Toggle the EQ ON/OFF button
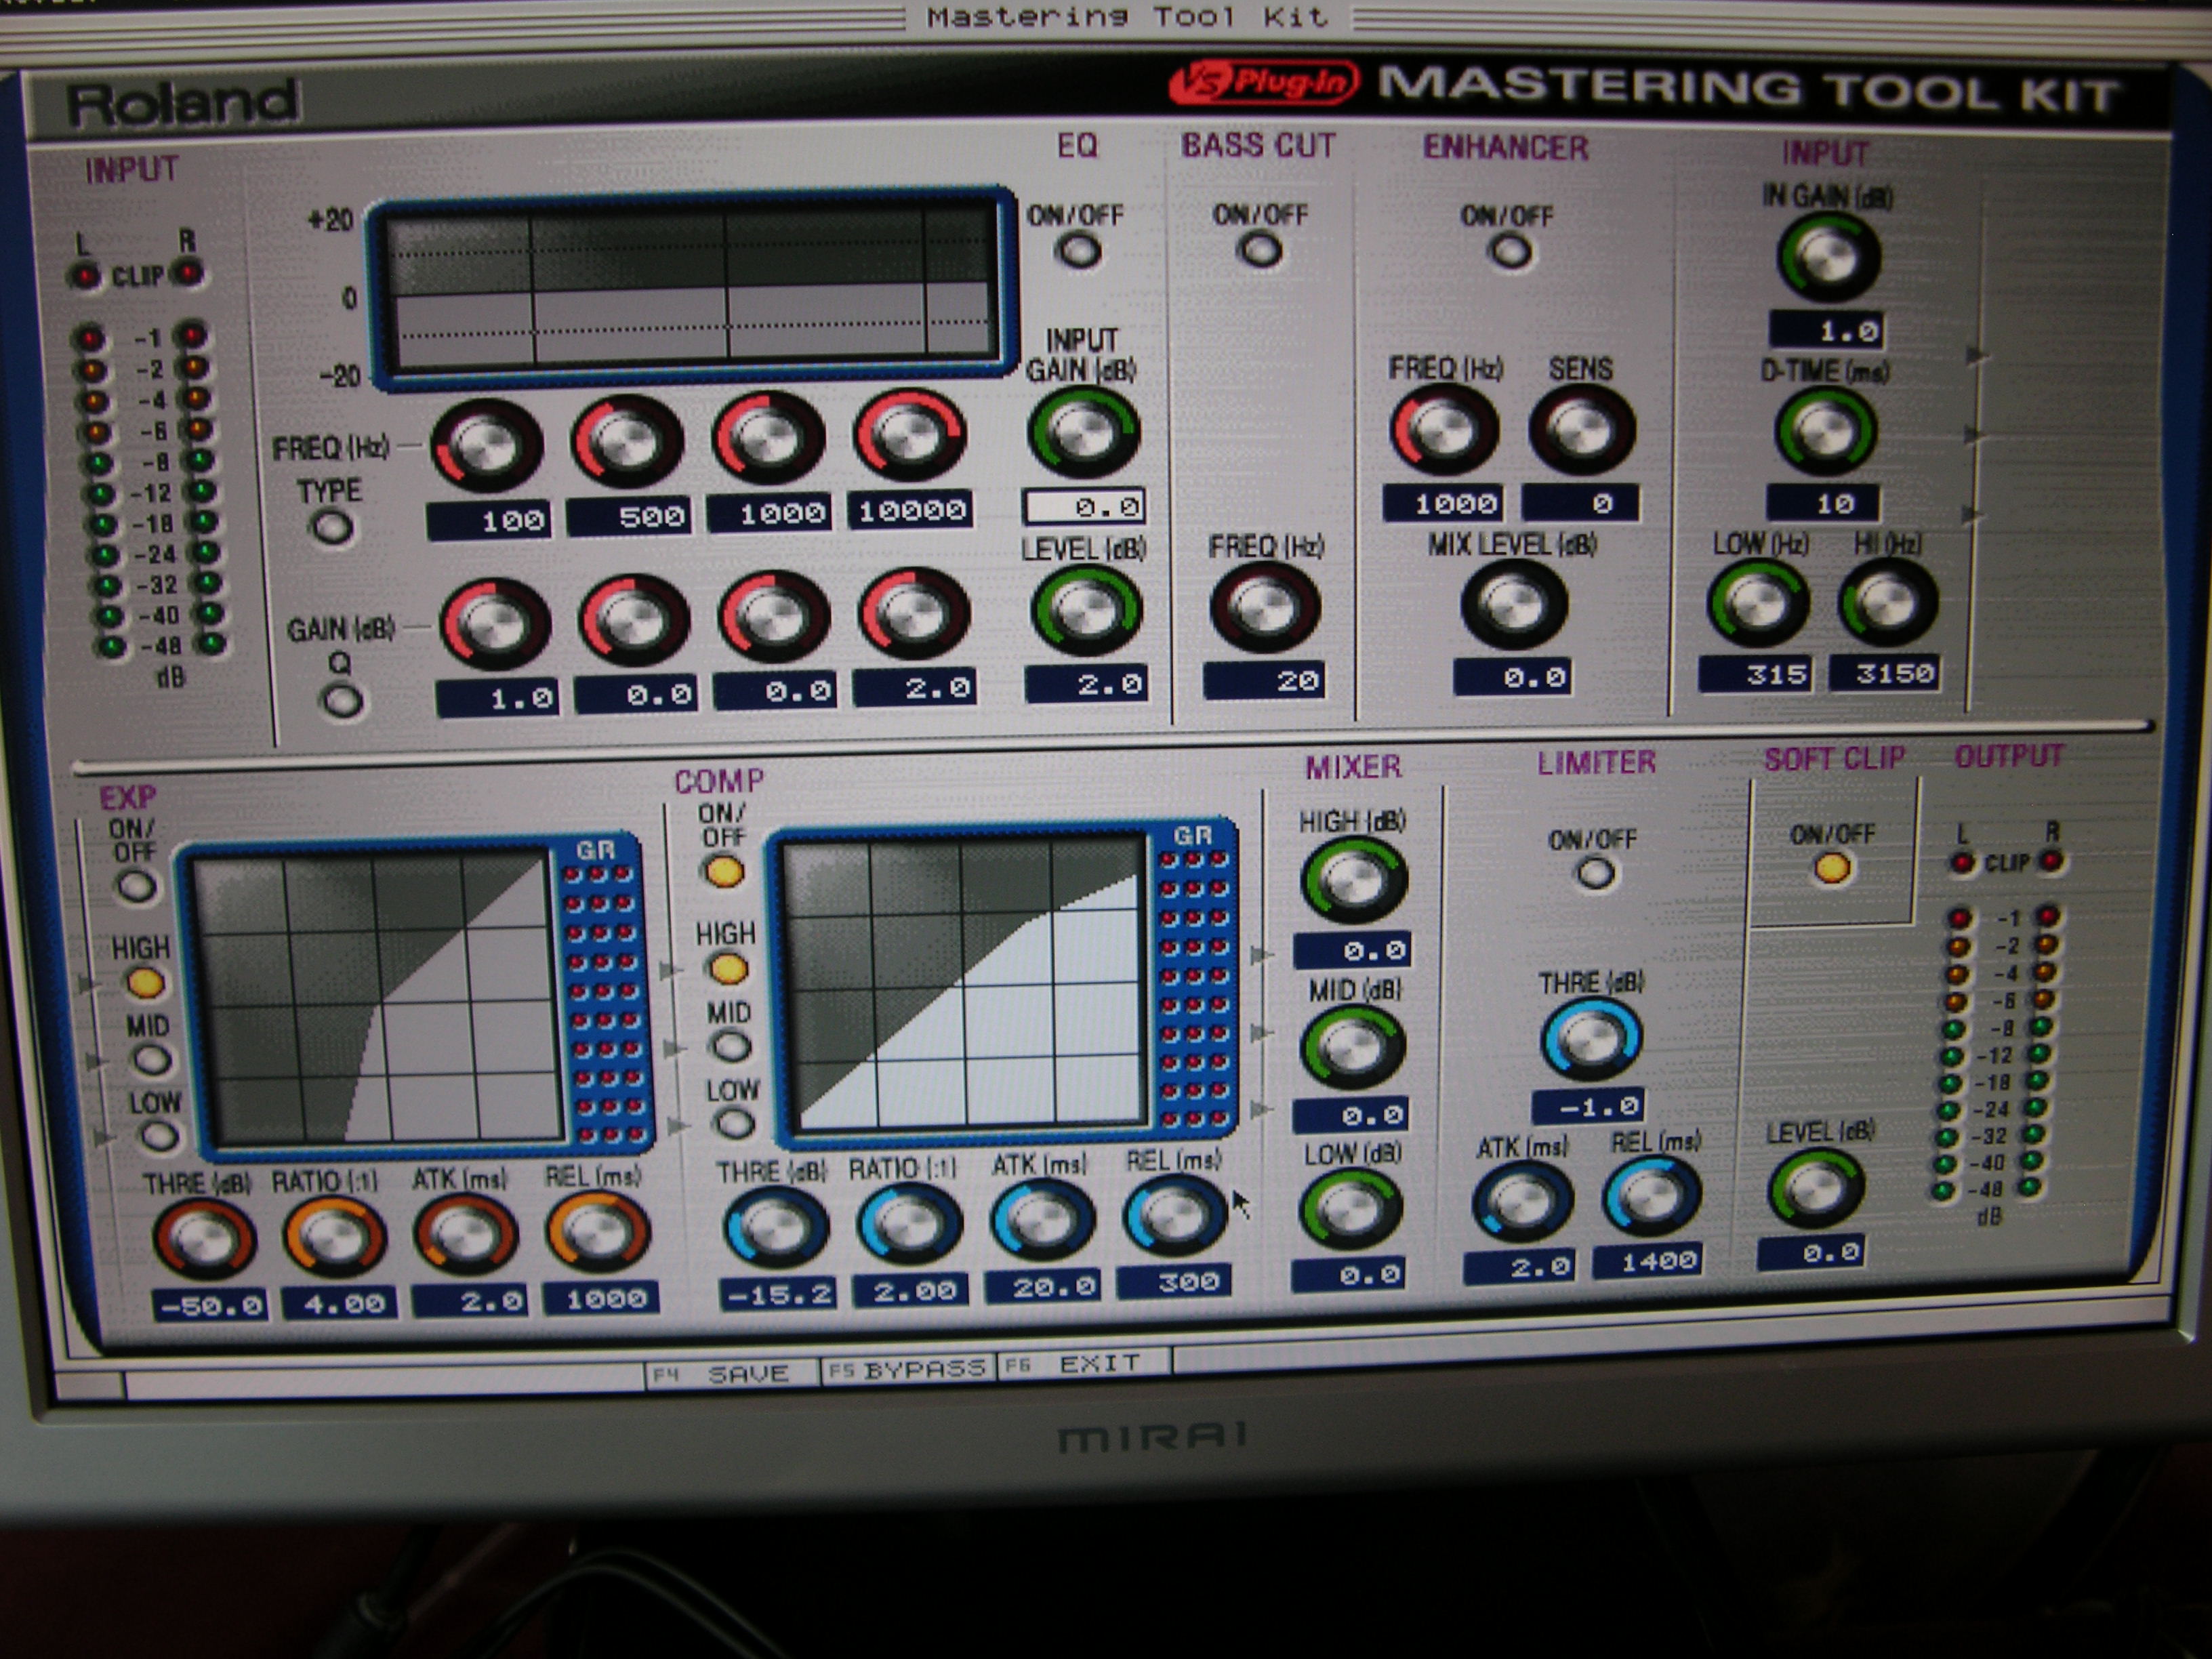Image resolution: width=2212 pixels, height=1659 pixels. [x=1078, y=250]
